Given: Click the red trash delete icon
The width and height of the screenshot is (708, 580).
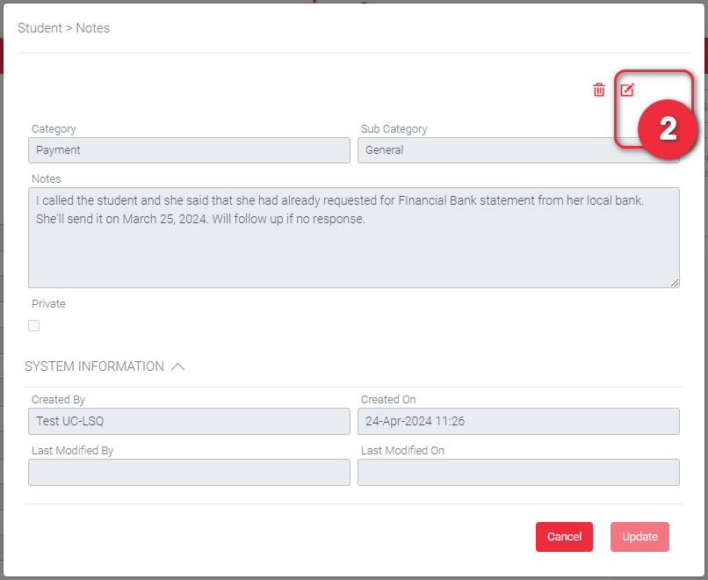Looking at the screenshot, I should (x=599, y=90).
